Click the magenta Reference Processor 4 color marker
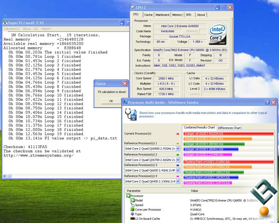Screen dimensions: 279x223 [178, 176]
